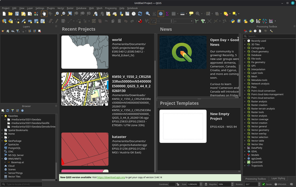
Task: Expand the Favorites node in Browser
Action: 2,116
